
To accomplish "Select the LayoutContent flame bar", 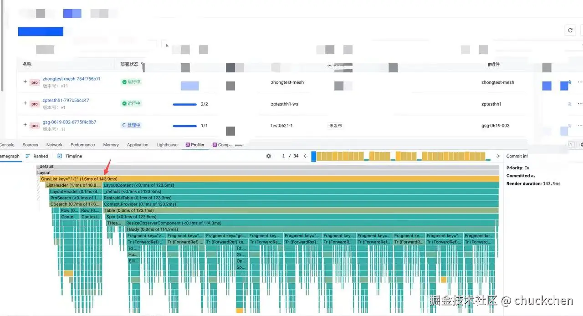I will pyautogui.click(x=301, y=185).
